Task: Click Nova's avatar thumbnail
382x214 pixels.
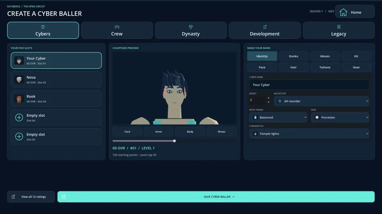Action: [19, 79]
